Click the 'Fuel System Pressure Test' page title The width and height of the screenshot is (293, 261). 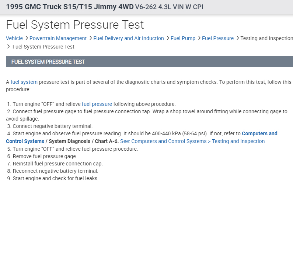tap(75, 25)
